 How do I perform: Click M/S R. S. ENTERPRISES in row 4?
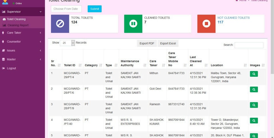130,122
